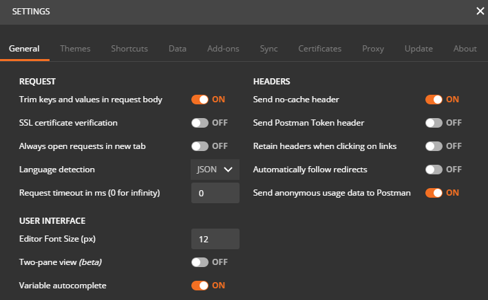The image size is (488, 300).
Task: Enable Two-pane view beta toggle
Action: click(200, 262)
